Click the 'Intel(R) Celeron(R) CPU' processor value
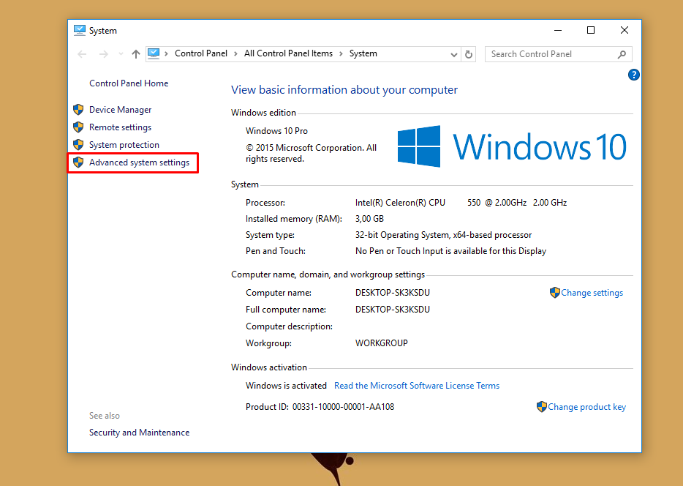683x486 pixels. click(400, 203)
